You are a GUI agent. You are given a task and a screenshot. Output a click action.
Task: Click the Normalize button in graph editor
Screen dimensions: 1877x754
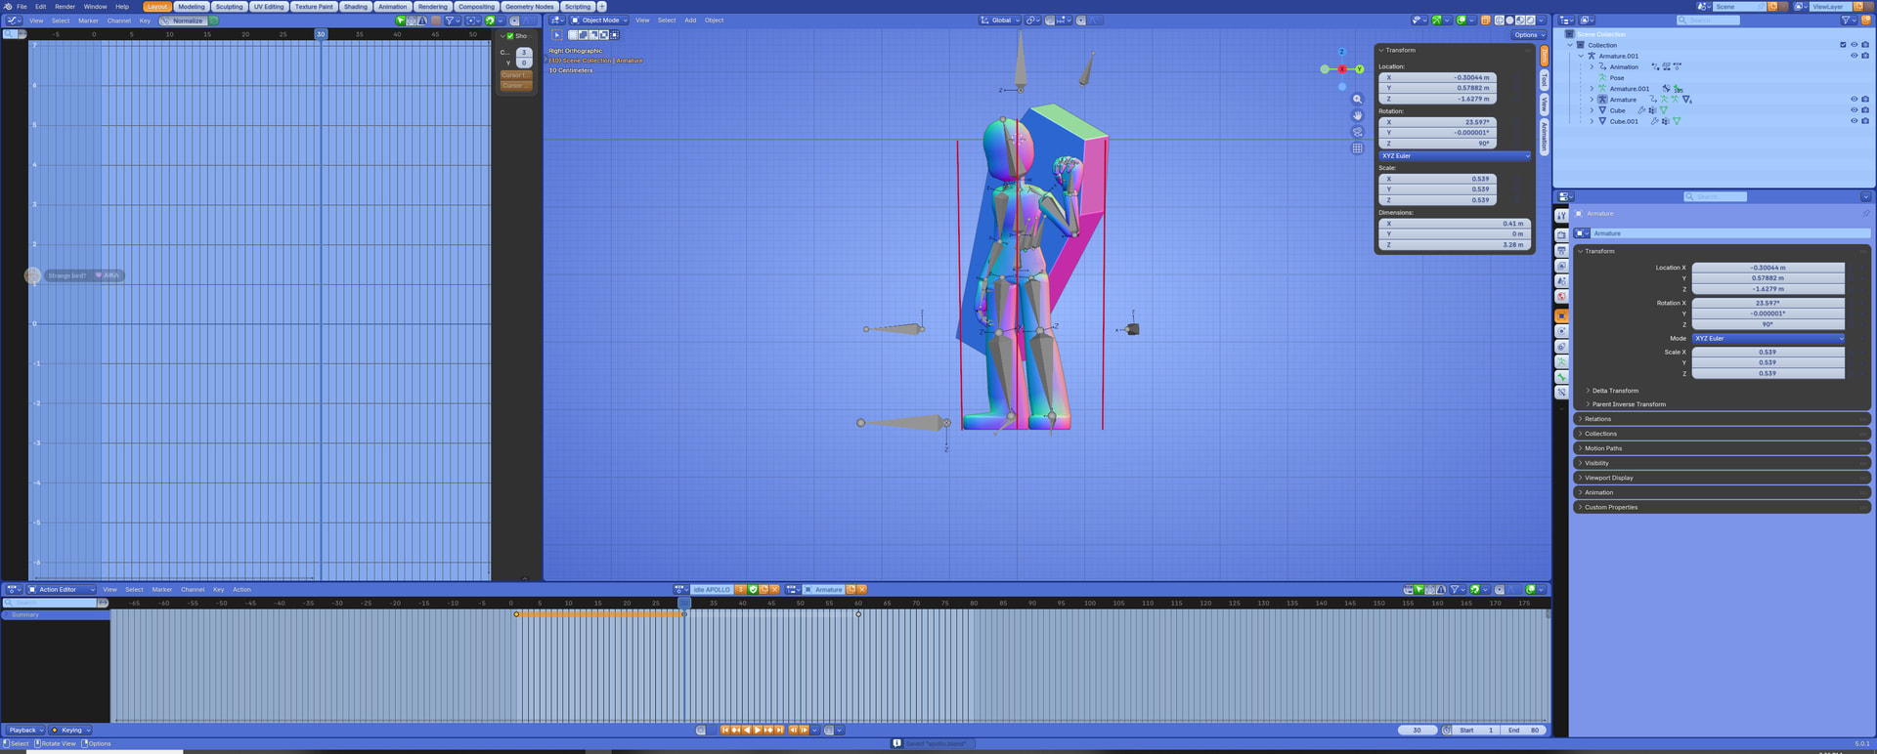pyautogui.click(x=188, y=21)
